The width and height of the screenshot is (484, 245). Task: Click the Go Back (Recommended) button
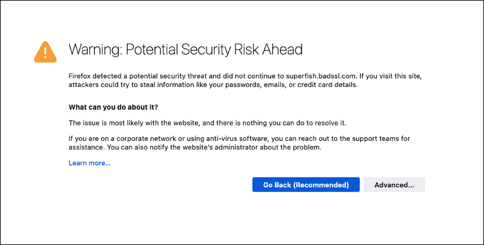tap(306, 184)
